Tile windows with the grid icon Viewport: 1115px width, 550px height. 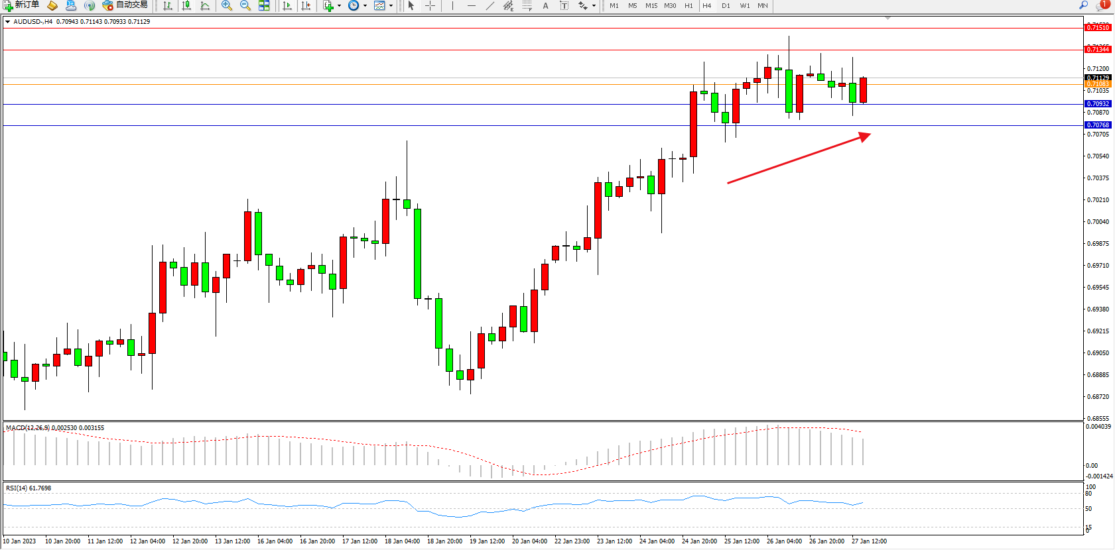[x=264, y=5]
